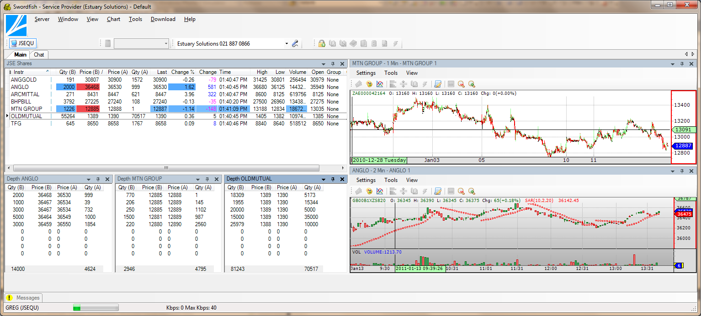Pin the Depth MTN GROUP panel
Viewport: 701px width, 316px height.
click(207, 180)
